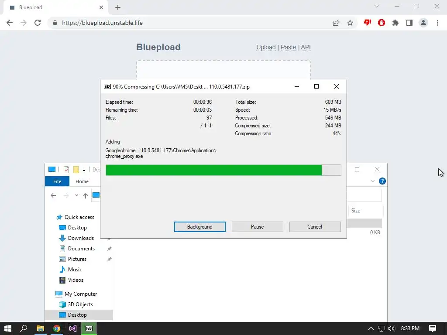Open volume speaker tray icon
This screenshot has width=447, height=335.
[x=392, y=328]
